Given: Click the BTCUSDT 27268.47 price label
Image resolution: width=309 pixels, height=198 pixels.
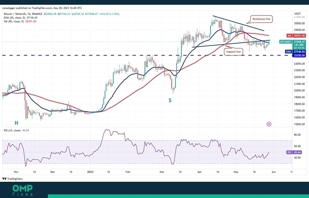Looking at the screenshot, I should [292, 42].
